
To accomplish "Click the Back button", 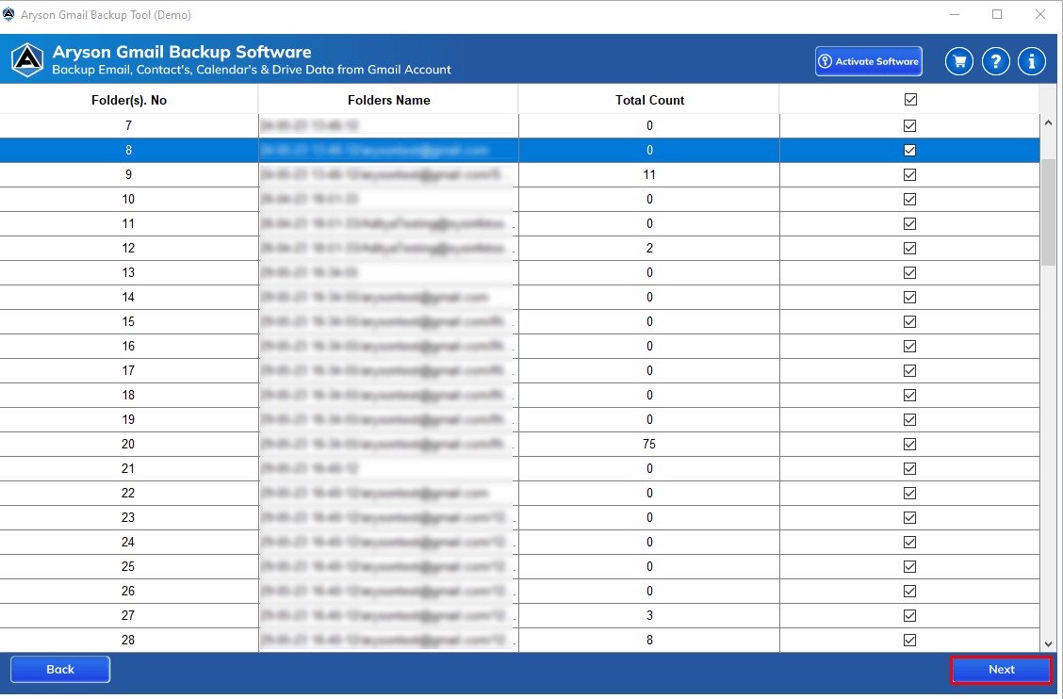I will click(x=60, y=669).
